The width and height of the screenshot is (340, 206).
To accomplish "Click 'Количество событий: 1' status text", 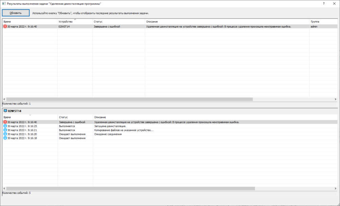I will [16, 104].
